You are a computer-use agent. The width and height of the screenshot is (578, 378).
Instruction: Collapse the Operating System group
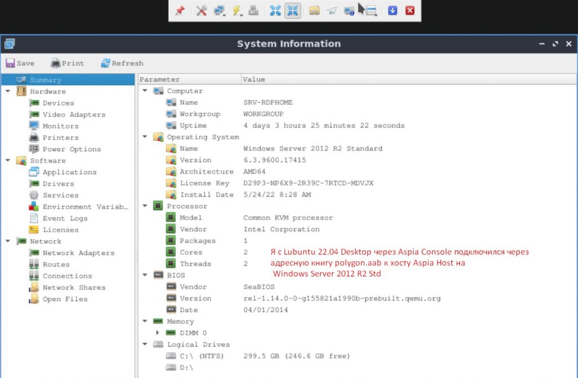click(x=145, y=137)
